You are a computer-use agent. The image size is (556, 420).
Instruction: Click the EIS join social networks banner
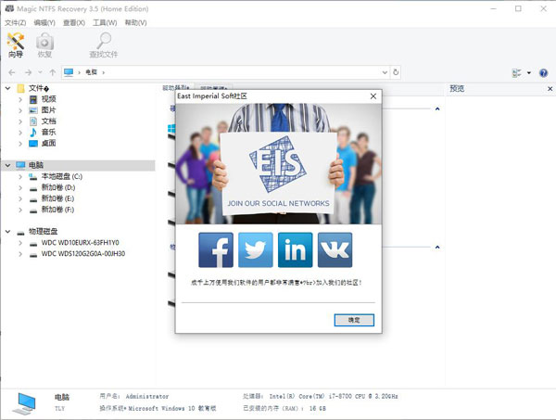(278, 163)
